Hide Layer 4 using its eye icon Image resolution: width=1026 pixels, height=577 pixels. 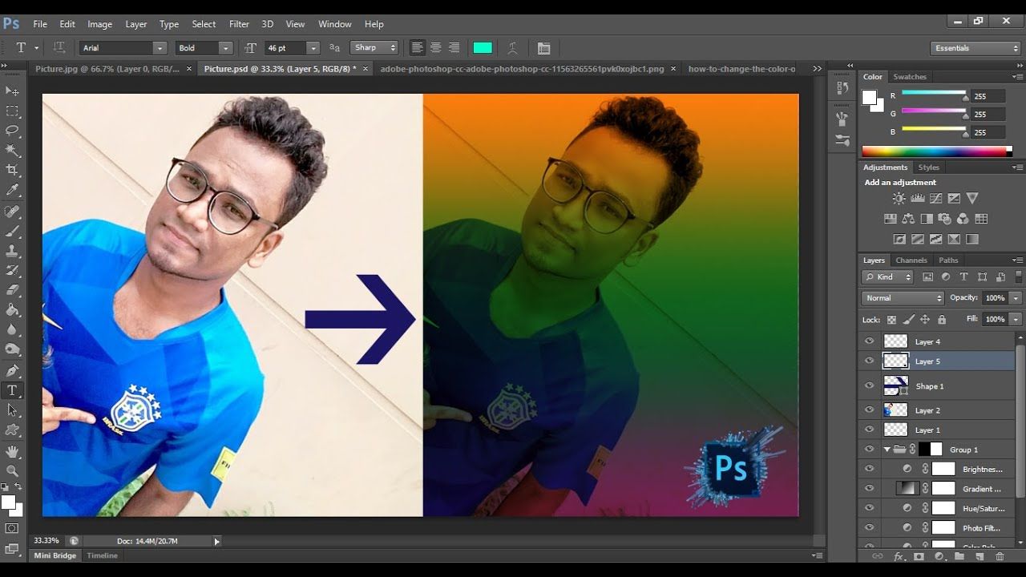tap(869, 341)
